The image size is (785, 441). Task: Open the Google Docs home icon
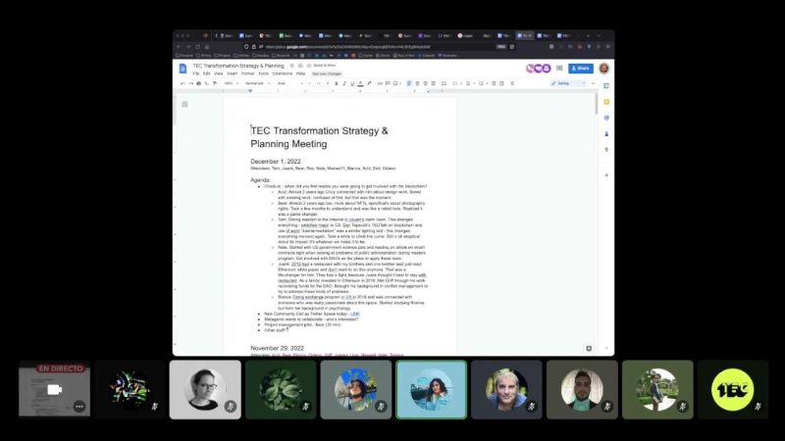point(183,69)
